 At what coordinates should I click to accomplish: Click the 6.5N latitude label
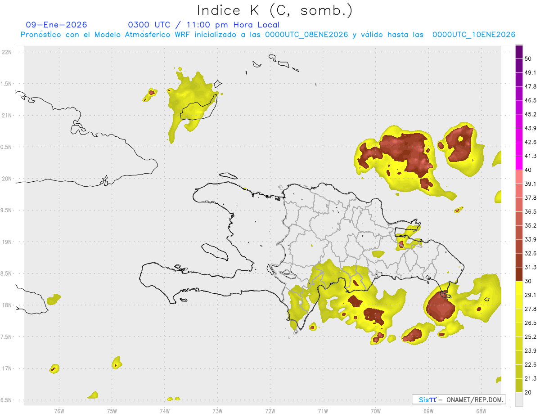click(x=7, y=400)
